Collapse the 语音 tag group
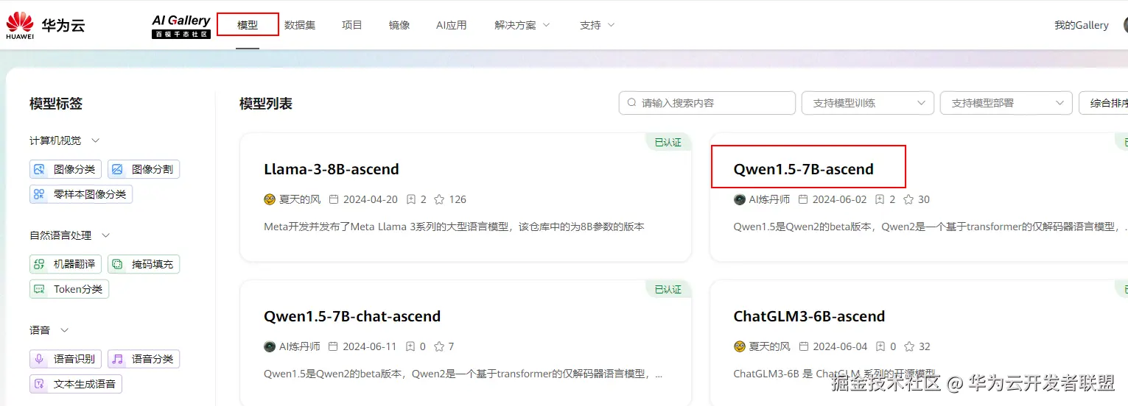The height and width of the screenshot is (406, 1128). 64,330
